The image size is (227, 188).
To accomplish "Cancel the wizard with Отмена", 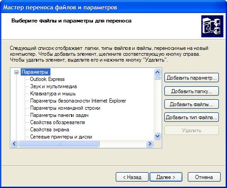I will pos(204,177).
